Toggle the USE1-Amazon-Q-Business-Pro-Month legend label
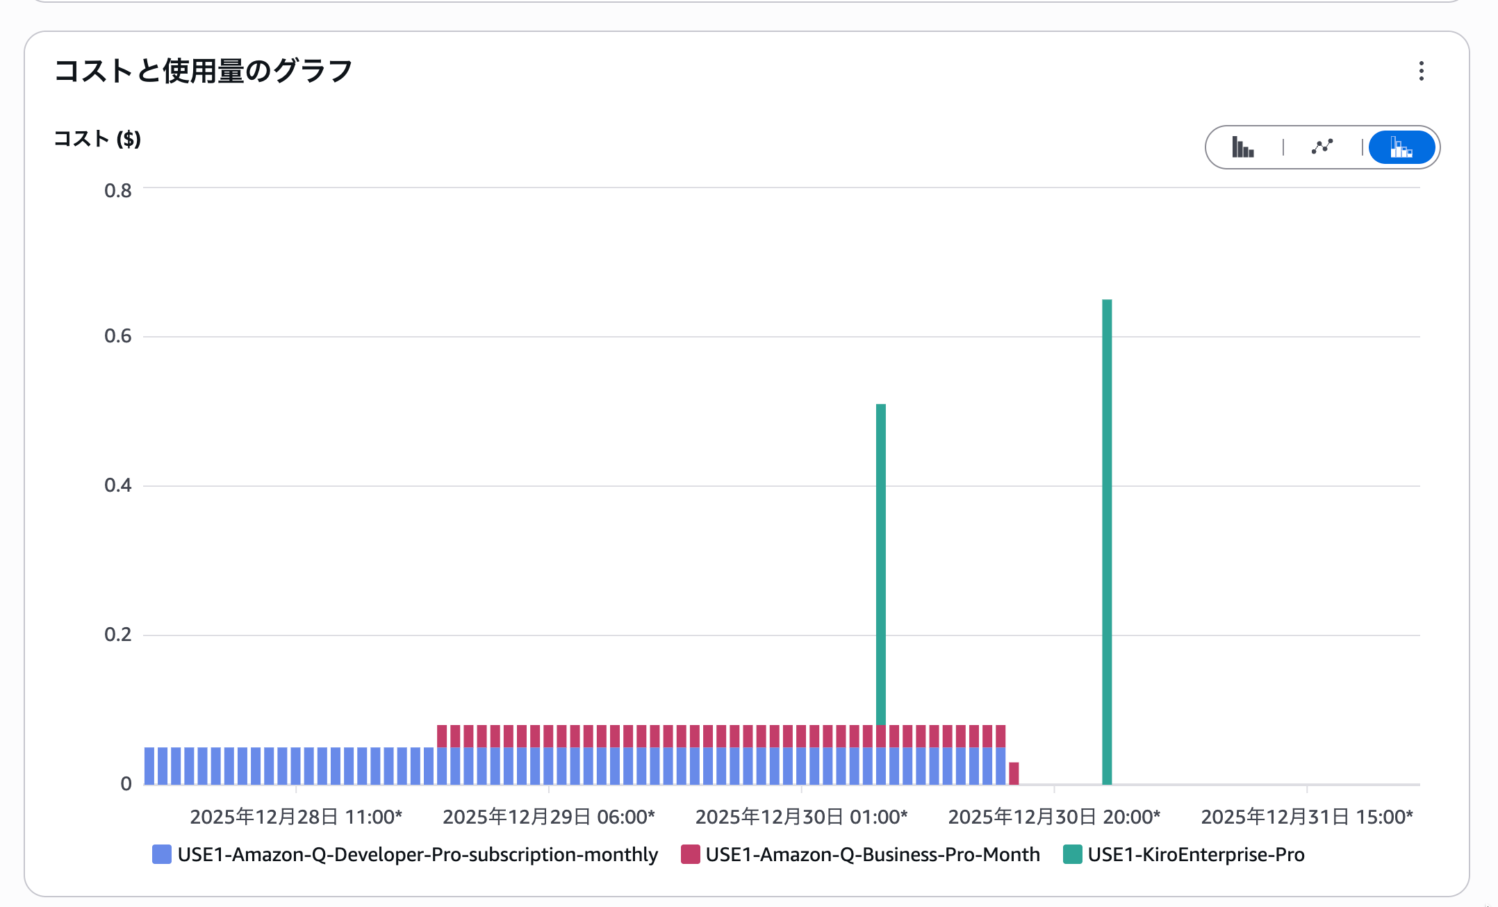1498x907 pixels. pos(872,854)
